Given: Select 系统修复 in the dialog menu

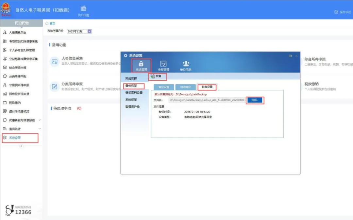Looking at the screenshot, I should (131, 100).
